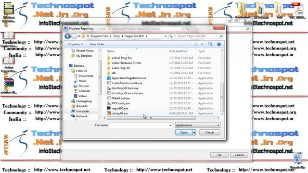Viewport: 308px width, 173px height.
Task: Select PRSConfig.exe file
Action: click(121, 103)
